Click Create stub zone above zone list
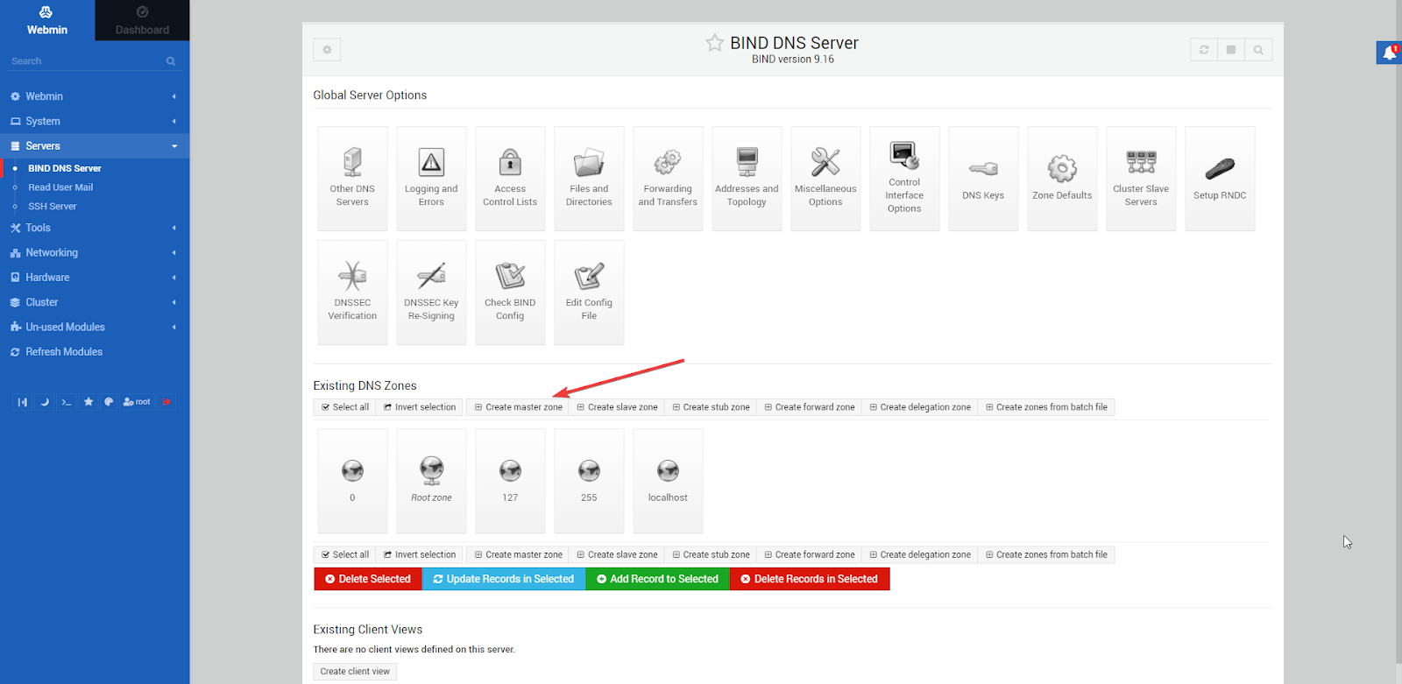The width and height of the screenshot is (1402, 684). pyautogui.click(x=711, y=407)
